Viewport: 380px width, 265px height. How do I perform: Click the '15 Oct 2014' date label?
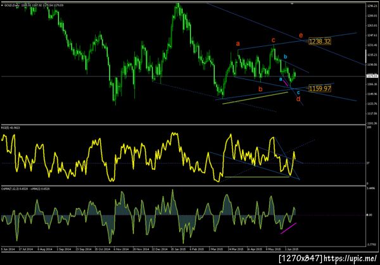click(102, 249)
